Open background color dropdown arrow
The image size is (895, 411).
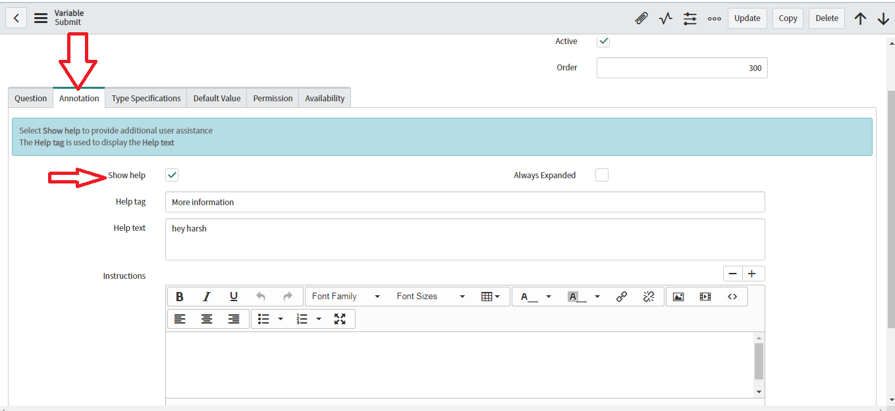click(x=597, y=297)
